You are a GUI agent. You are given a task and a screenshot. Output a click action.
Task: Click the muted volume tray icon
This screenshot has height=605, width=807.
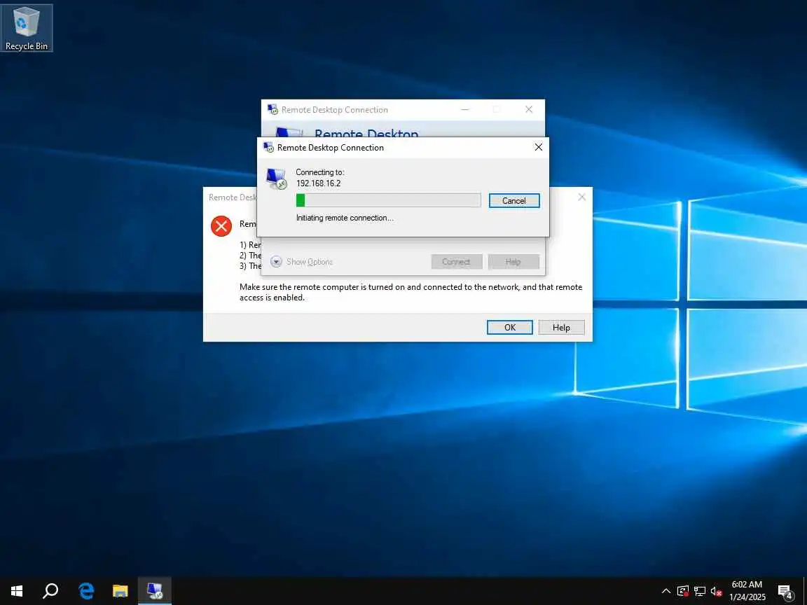coord(716,591)
